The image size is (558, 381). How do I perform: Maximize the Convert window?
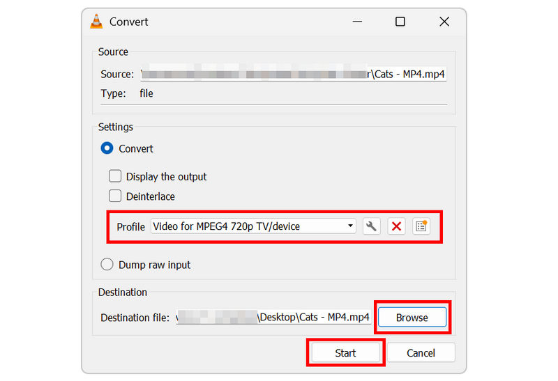[400, 22]
